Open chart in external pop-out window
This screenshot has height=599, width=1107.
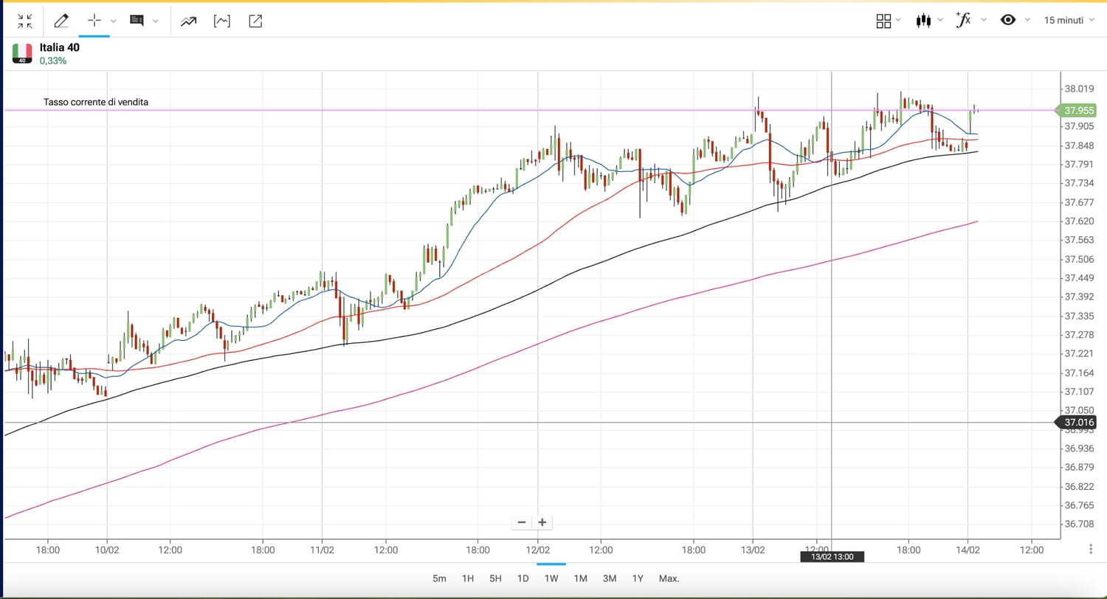(x=255, y=21)
